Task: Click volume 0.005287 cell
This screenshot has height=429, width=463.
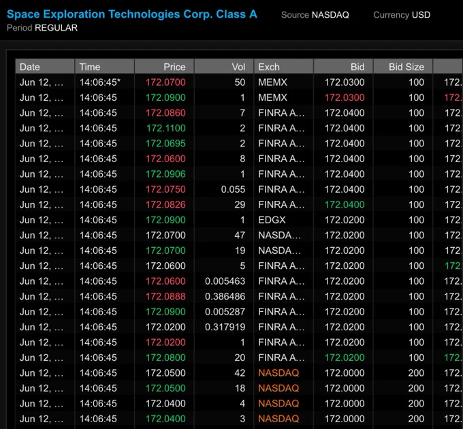Action: tap(225, 312)
